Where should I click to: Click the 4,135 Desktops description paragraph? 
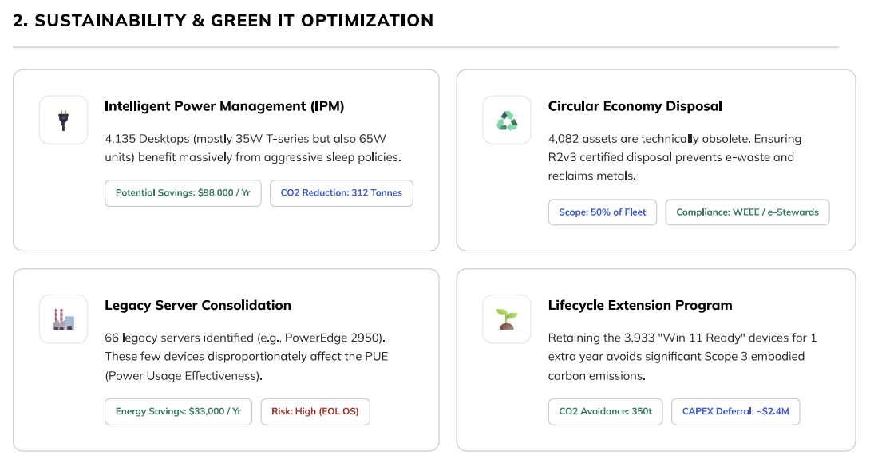click(253, 148)
